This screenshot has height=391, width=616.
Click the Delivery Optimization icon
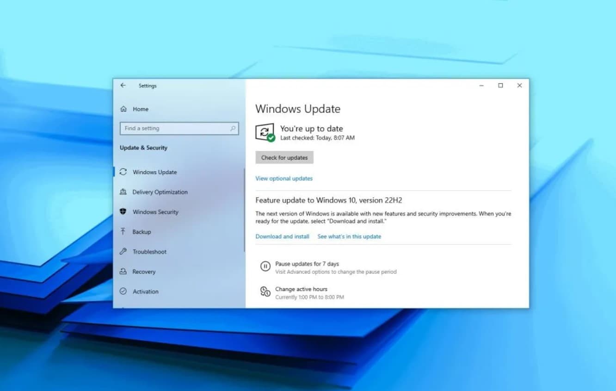pos(123,192)
